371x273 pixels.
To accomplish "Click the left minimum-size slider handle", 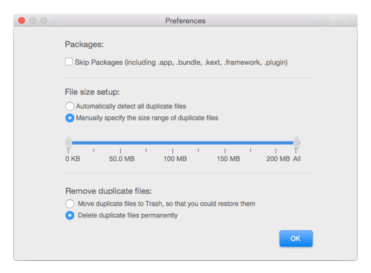I will (x=69, y=142).
